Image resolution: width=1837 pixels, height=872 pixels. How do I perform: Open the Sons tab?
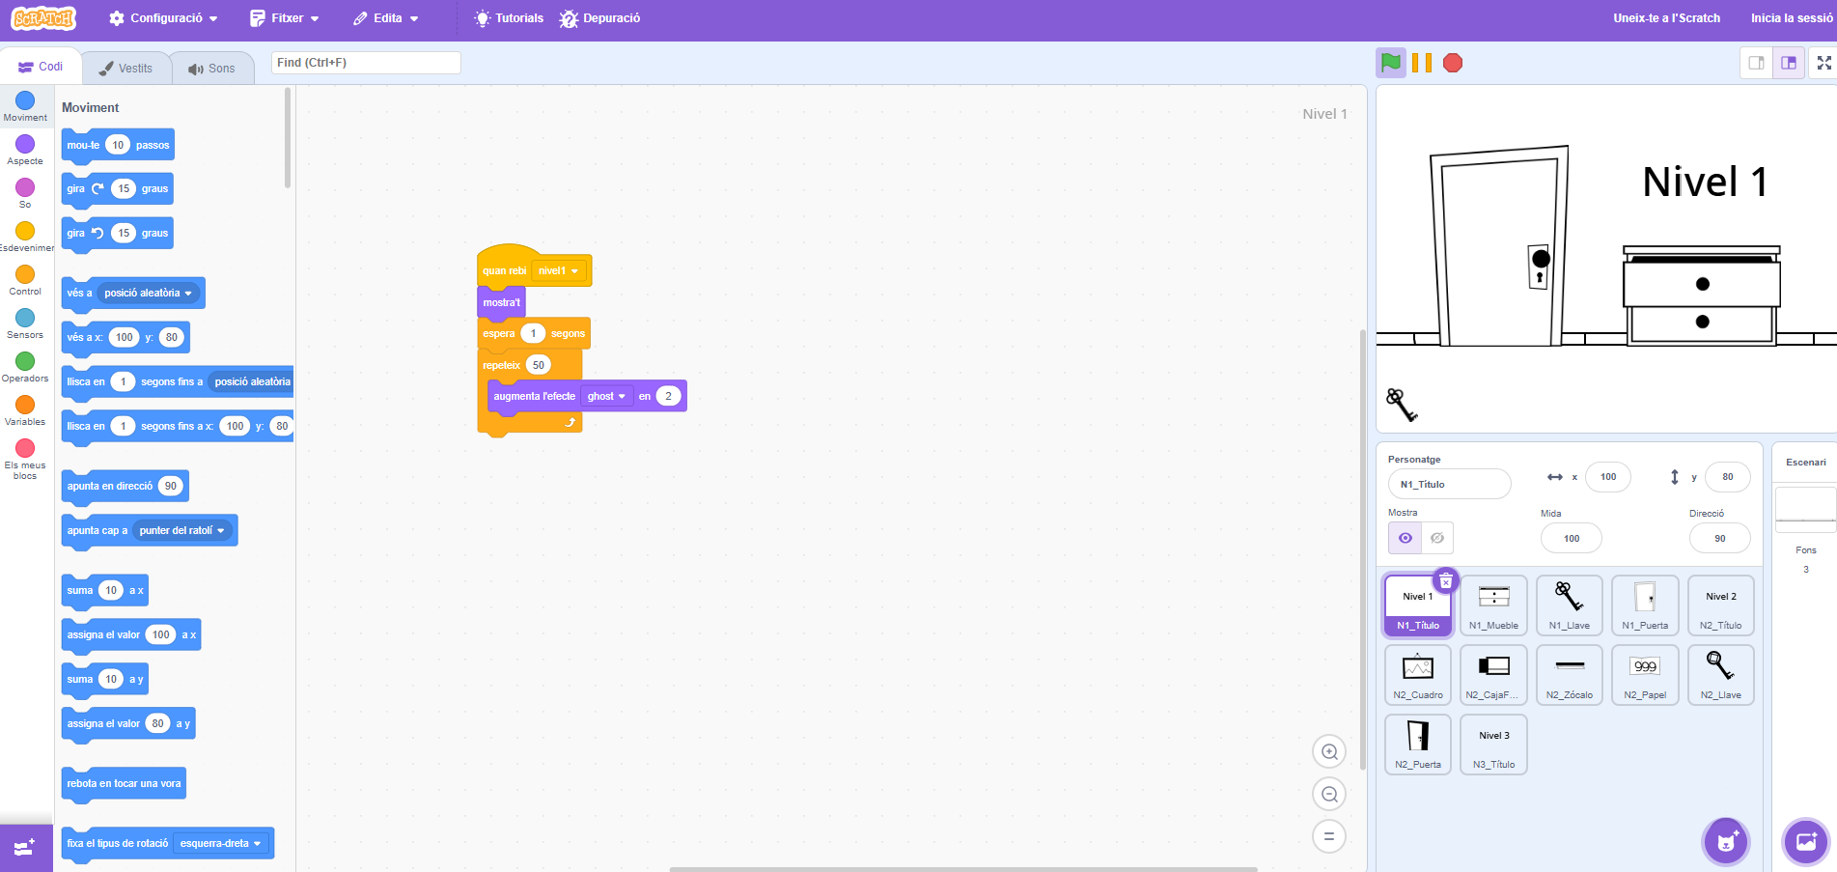pos(212,69)
